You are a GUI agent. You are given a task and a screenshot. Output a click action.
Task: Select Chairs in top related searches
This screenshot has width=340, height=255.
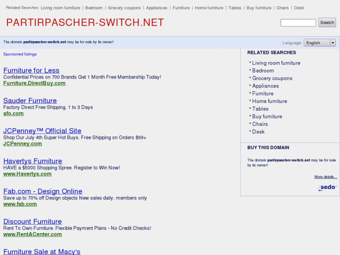[x=282, y=8]
